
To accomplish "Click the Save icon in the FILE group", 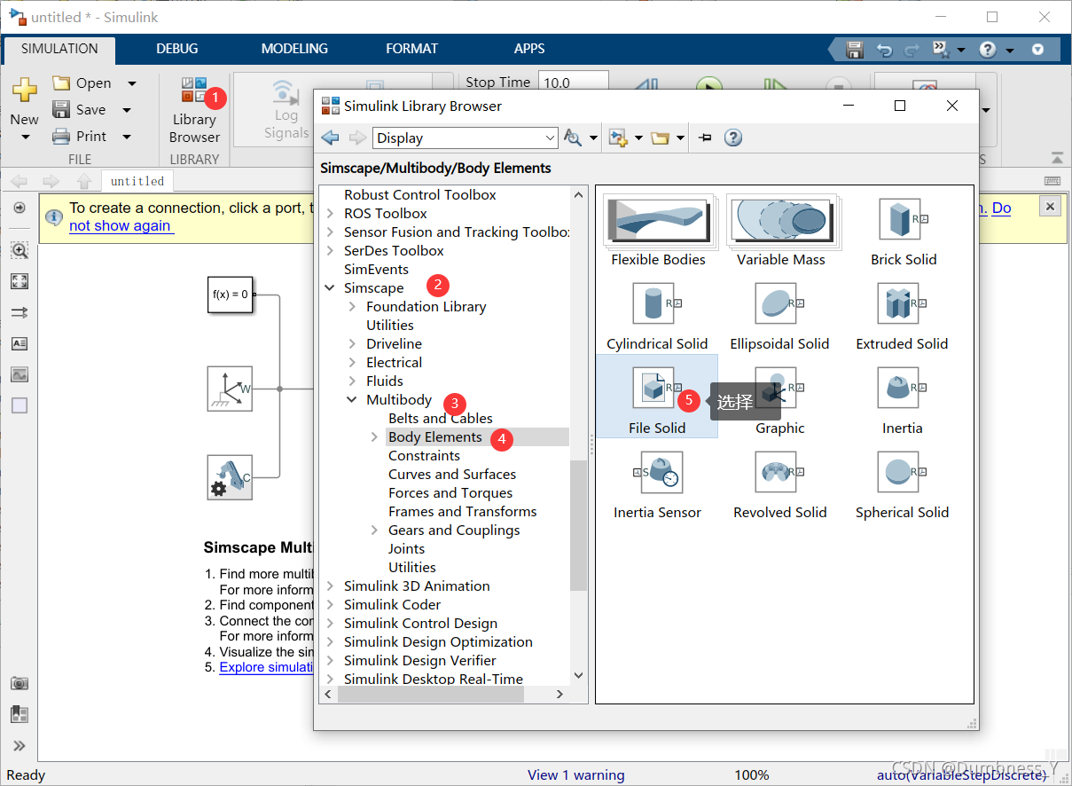I will (x=61, y=109).
